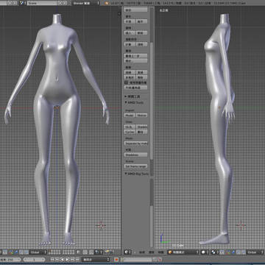The image size is (265, 265).
Task: Click the Set frame range button
Action: point(136,166)
